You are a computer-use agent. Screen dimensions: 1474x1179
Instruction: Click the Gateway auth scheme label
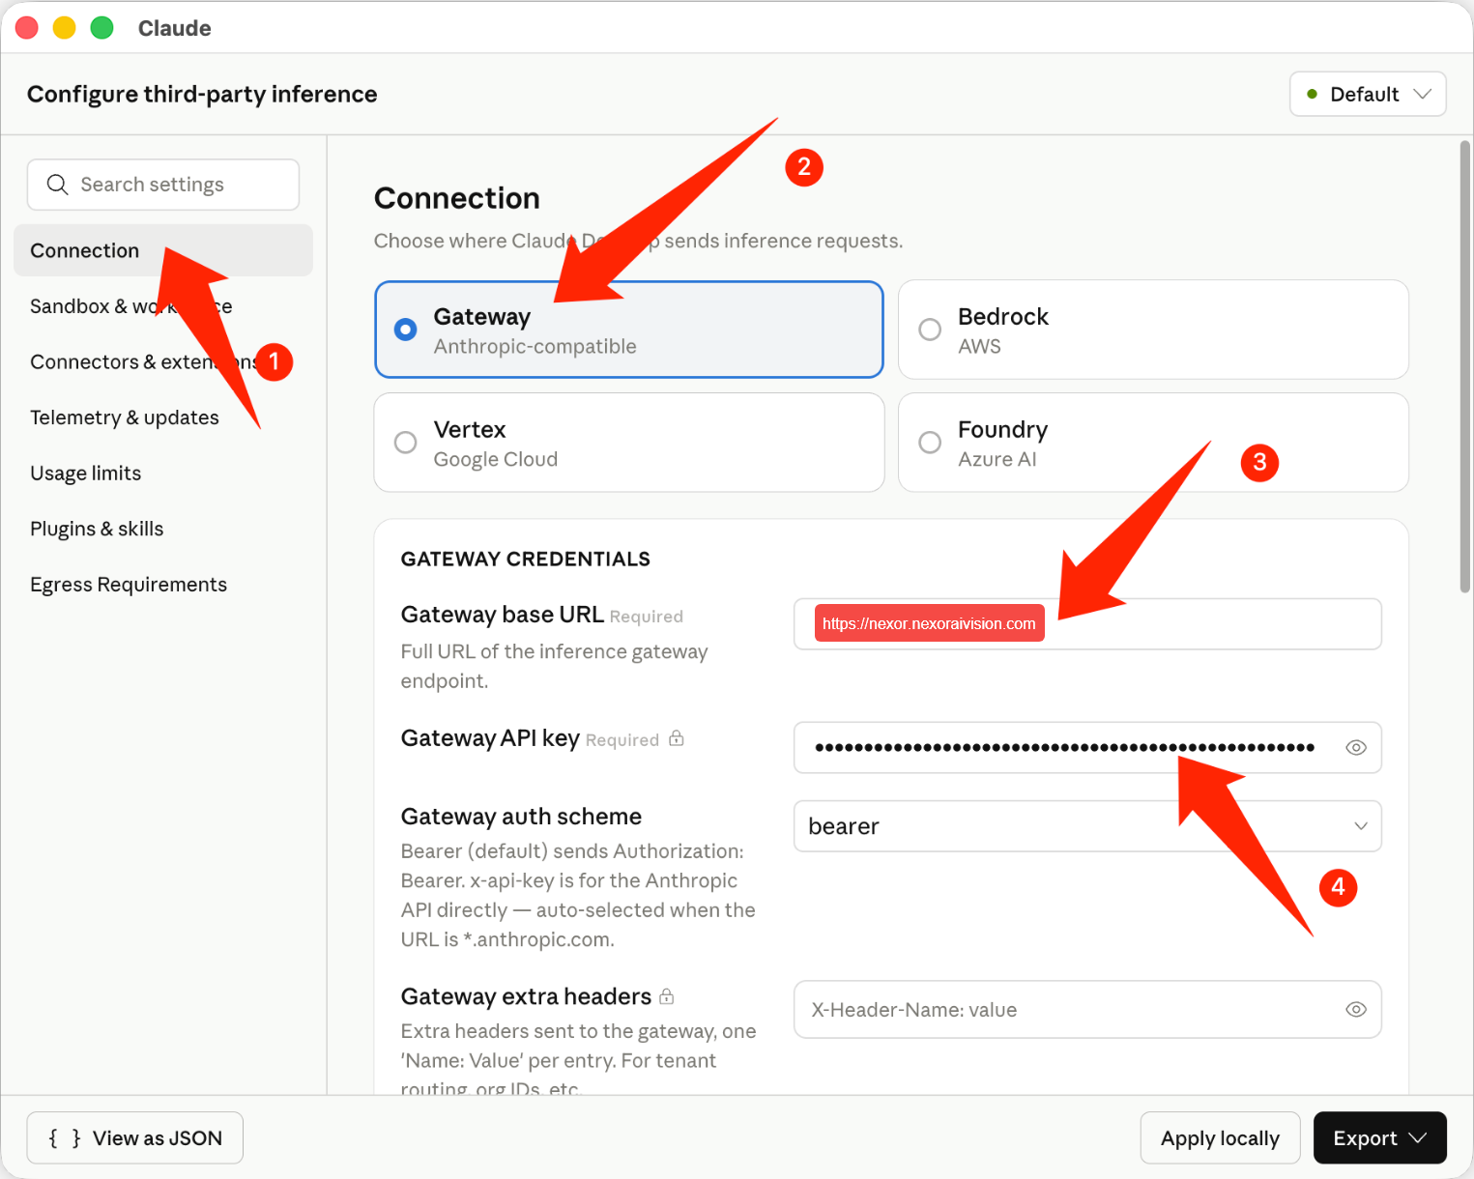tap(521, 817)
